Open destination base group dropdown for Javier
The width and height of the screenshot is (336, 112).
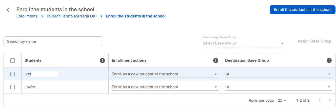pos(279,87)
